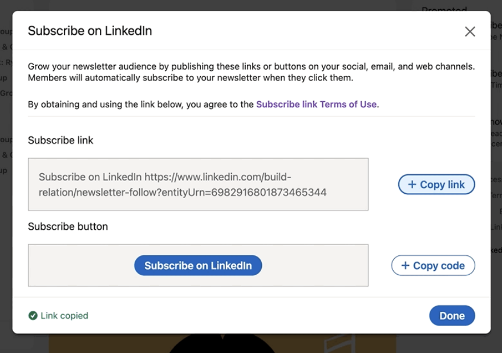Click the entityUrn number in the link
The width and height of the screenshot is (502, 353).
pos(269,192)
